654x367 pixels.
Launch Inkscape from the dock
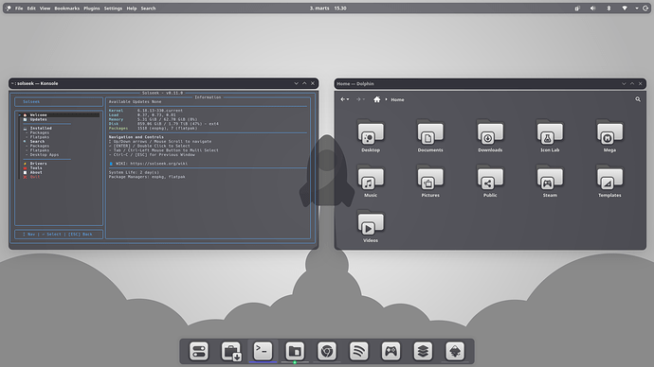pyautogui.click(x=455, y=351)
